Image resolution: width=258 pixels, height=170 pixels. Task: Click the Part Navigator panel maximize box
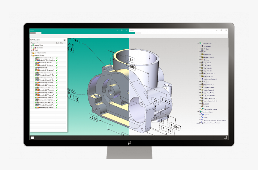click(x=64, y=40)
